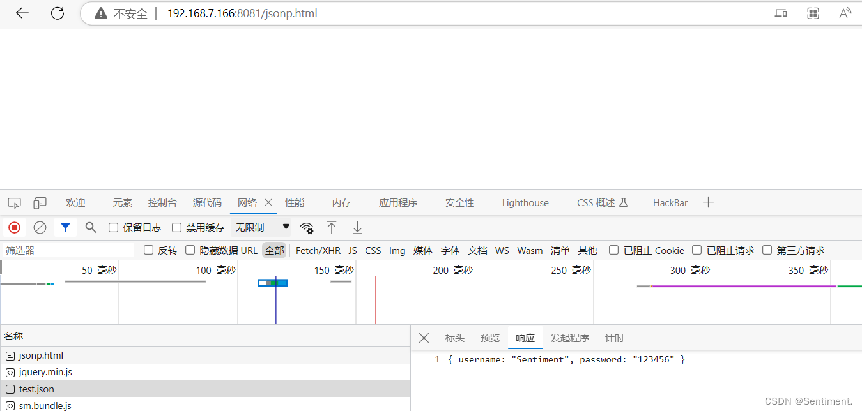
Task: Switch to the 内存 tab
Action: click(342, 203)
